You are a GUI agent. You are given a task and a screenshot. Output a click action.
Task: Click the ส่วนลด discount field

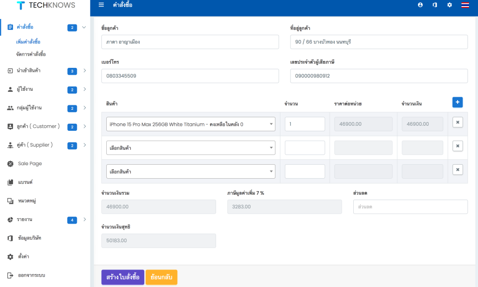410,207
